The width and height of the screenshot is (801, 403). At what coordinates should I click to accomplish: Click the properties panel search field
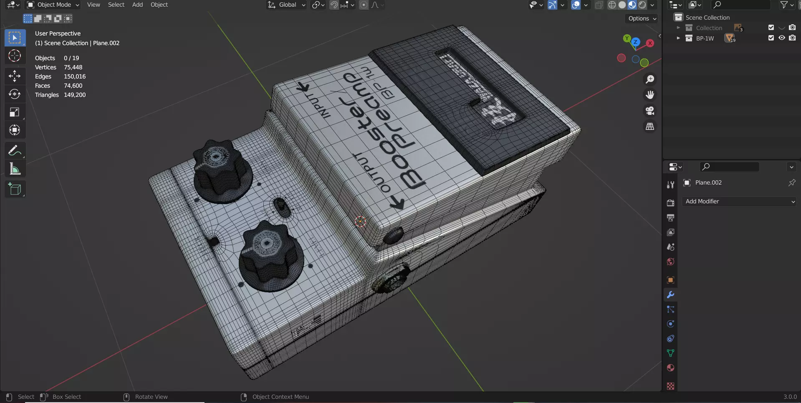729,167
